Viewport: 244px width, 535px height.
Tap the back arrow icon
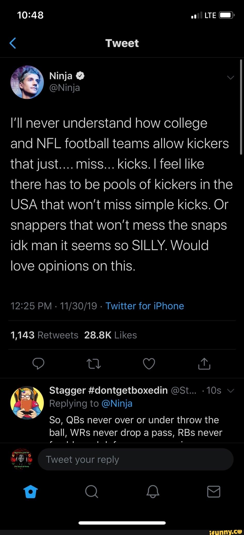[x=13, y=43]
